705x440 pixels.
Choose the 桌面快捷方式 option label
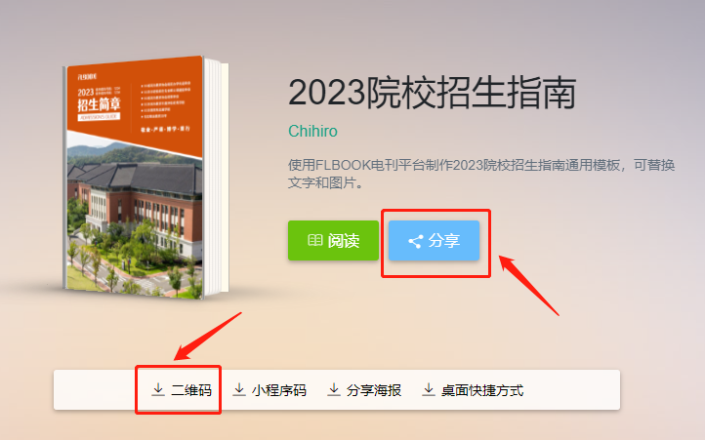pos(482,390)
